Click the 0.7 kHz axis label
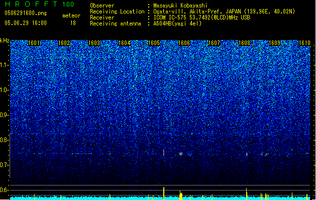 click(5, 165)
